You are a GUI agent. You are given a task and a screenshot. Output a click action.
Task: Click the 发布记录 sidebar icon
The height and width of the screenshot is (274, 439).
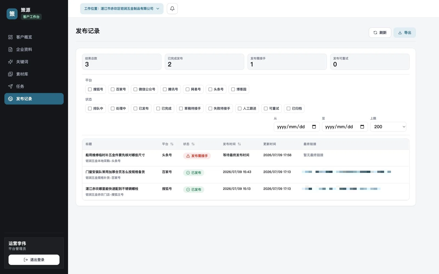tap(10, 99)
